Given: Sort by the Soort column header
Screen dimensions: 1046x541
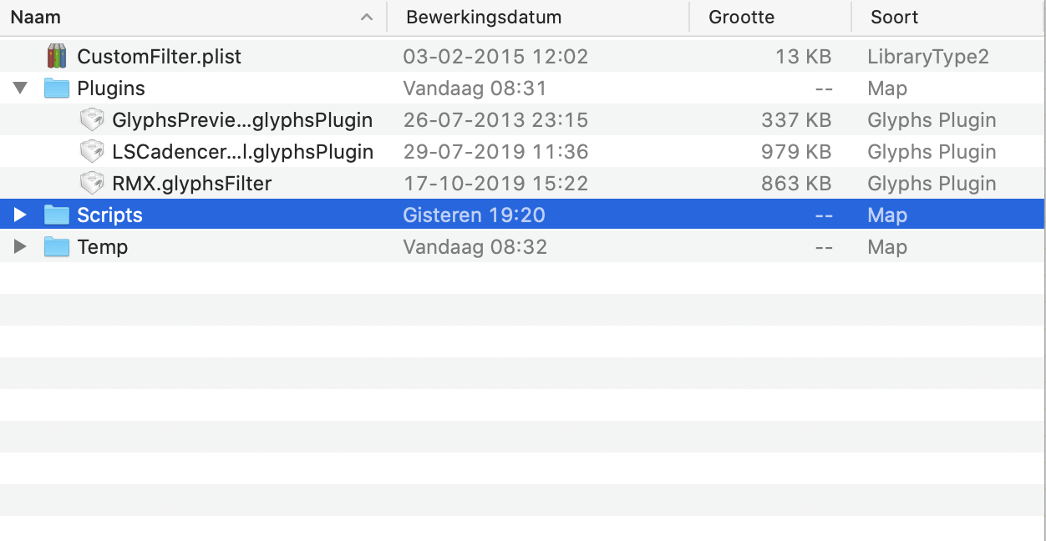Looking at the screenshot, I should pyautogui.click(x=894, y=18).
